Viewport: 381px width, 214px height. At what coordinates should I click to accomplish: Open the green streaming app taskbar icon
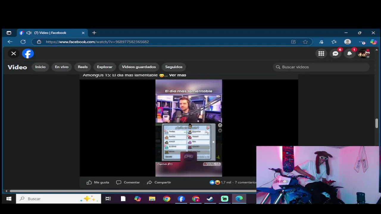click(224, 199)
